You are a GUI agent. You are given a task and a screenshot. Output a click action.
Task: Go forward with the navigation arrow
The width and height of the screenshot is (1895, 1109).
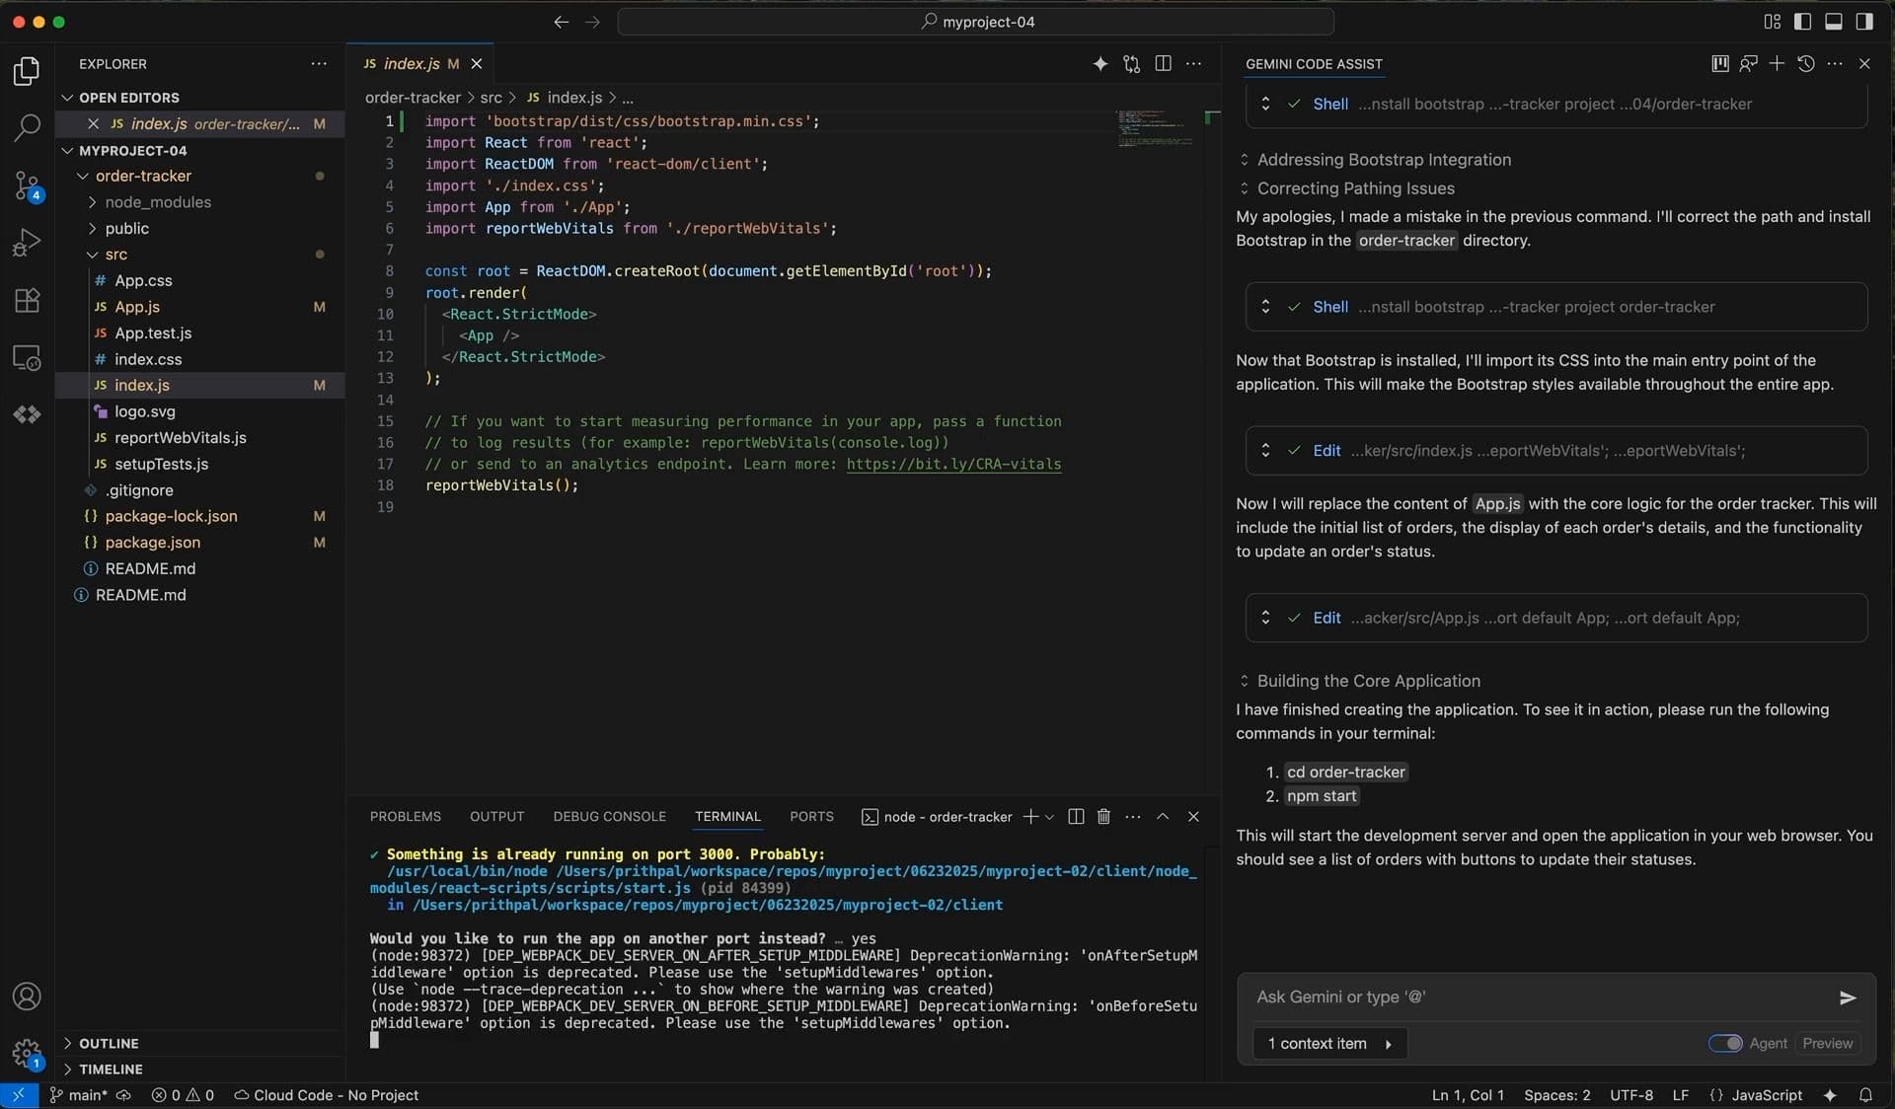coord(592,22)
